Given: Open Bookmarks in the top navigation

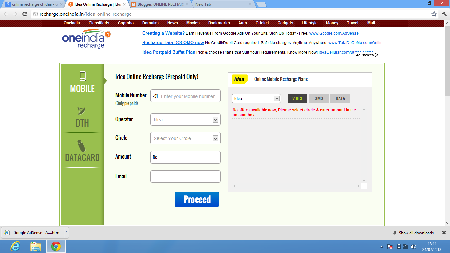Looking at the screenshot, I should coord(219,23).
